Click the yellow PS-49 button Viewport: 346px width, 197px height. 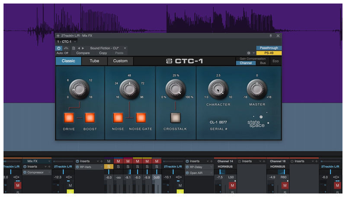tap(269, 53)
